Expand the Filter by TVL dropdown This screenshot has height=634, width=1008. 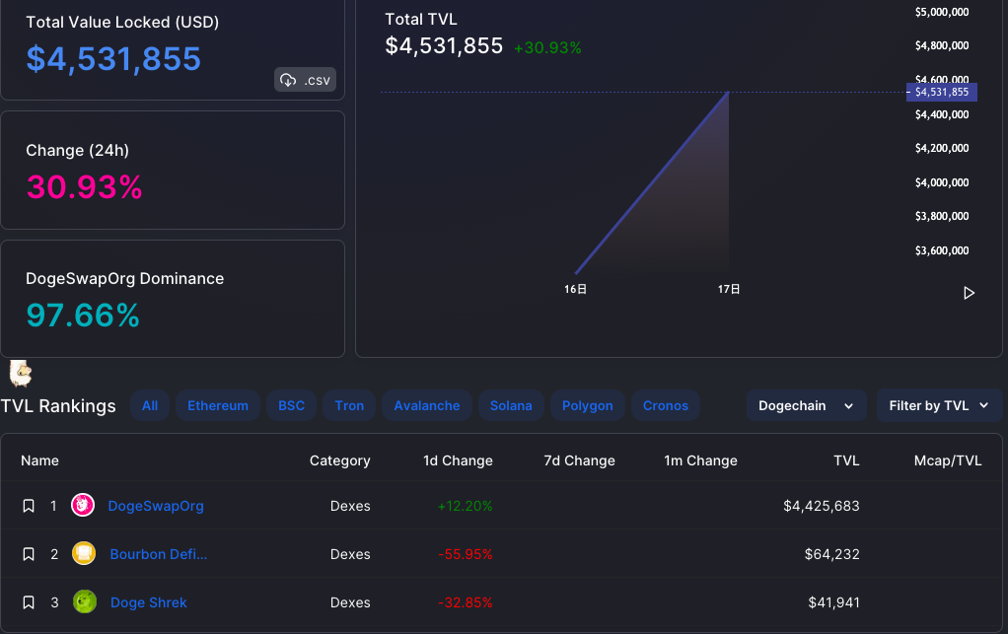click(x=939, y=406)
